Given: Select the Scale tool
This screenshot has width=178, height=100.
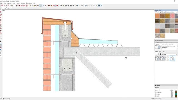Looking at the screenshot, I should 27,6.
